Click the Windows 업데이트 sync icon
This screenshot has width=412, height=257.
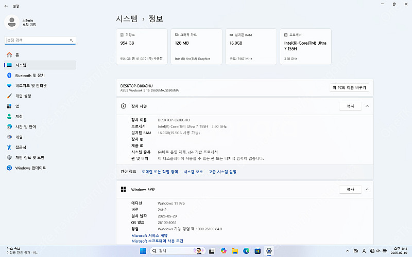[x=9, y=168]
